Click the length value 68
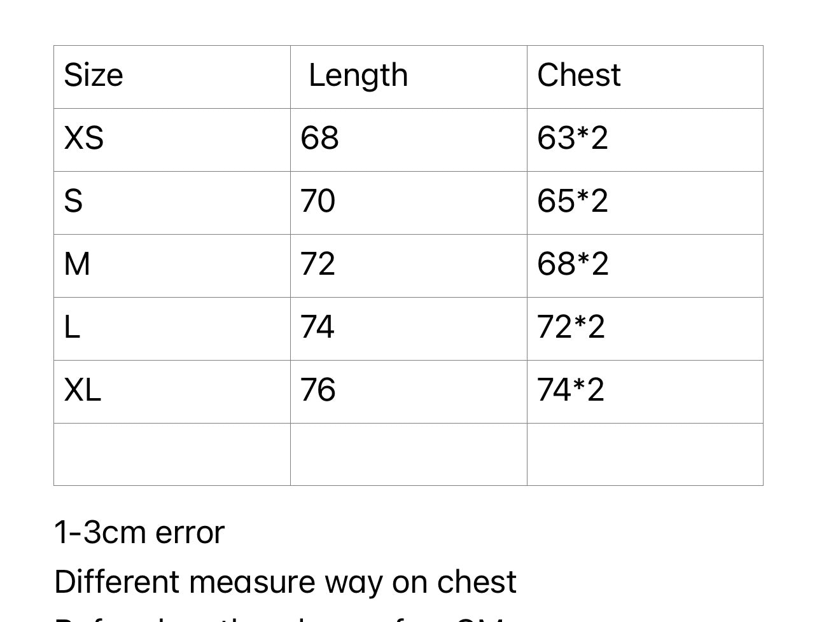Screen dimensions: 817x622 tap(319, 138)
